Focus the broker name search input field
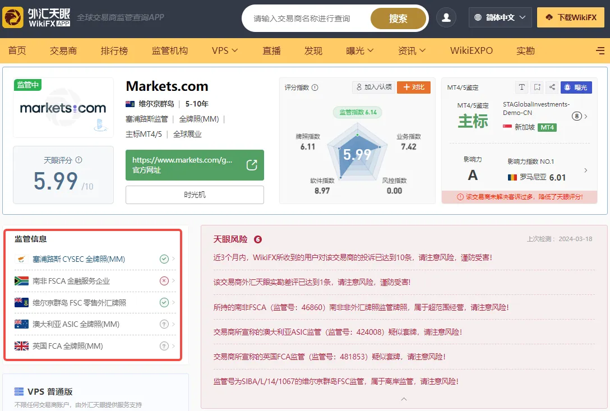 pyautogui.click(x=306, y=19)
